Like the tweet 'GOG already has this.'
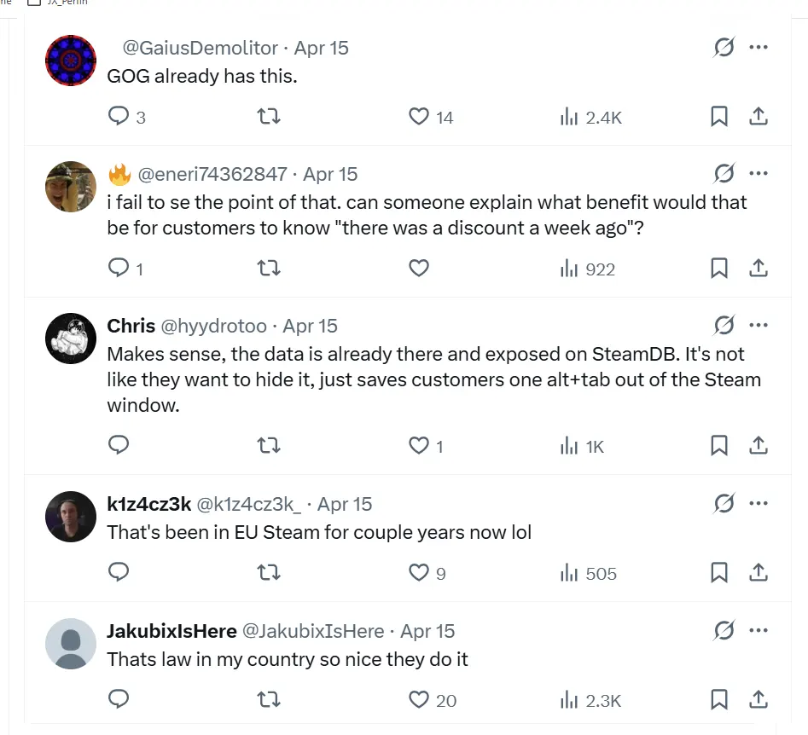 click(418, 116)
